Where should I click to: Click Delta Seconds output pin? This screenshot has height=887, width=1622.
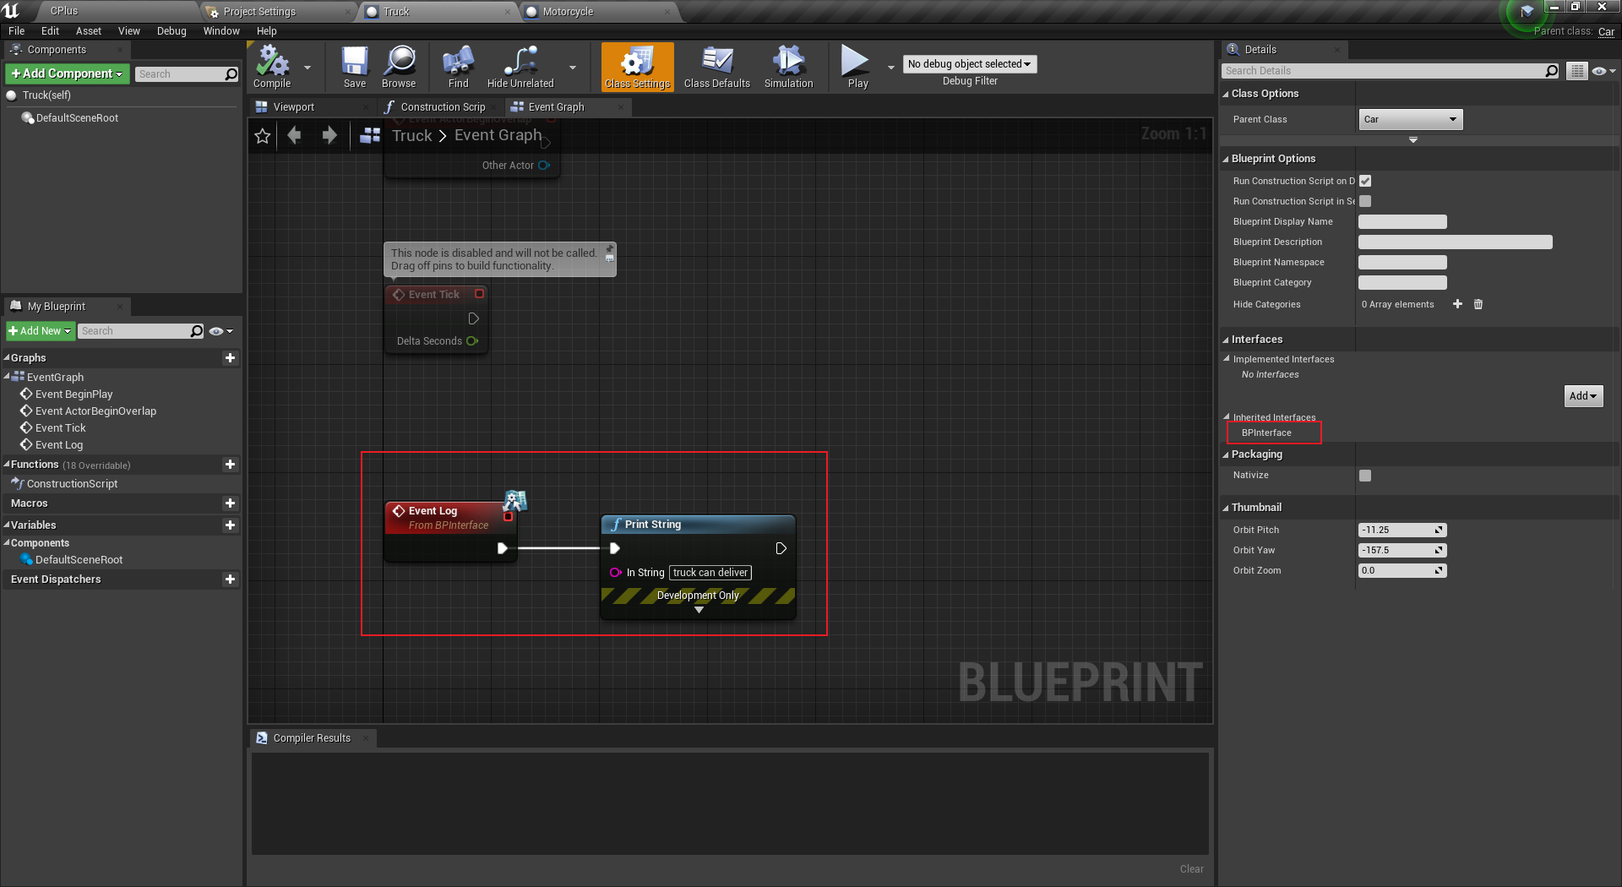coord(472,341)
